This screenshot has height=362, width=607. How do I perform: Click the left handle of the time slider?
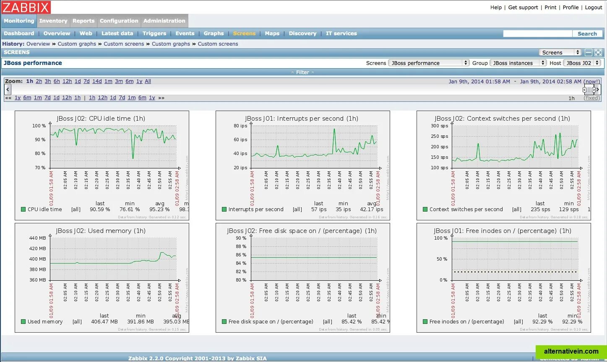coord(585,90)
